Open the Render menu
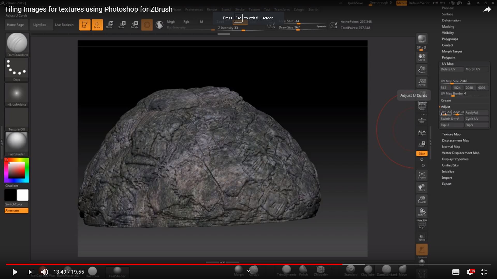 pyautogui.click(x=212, y=10)
